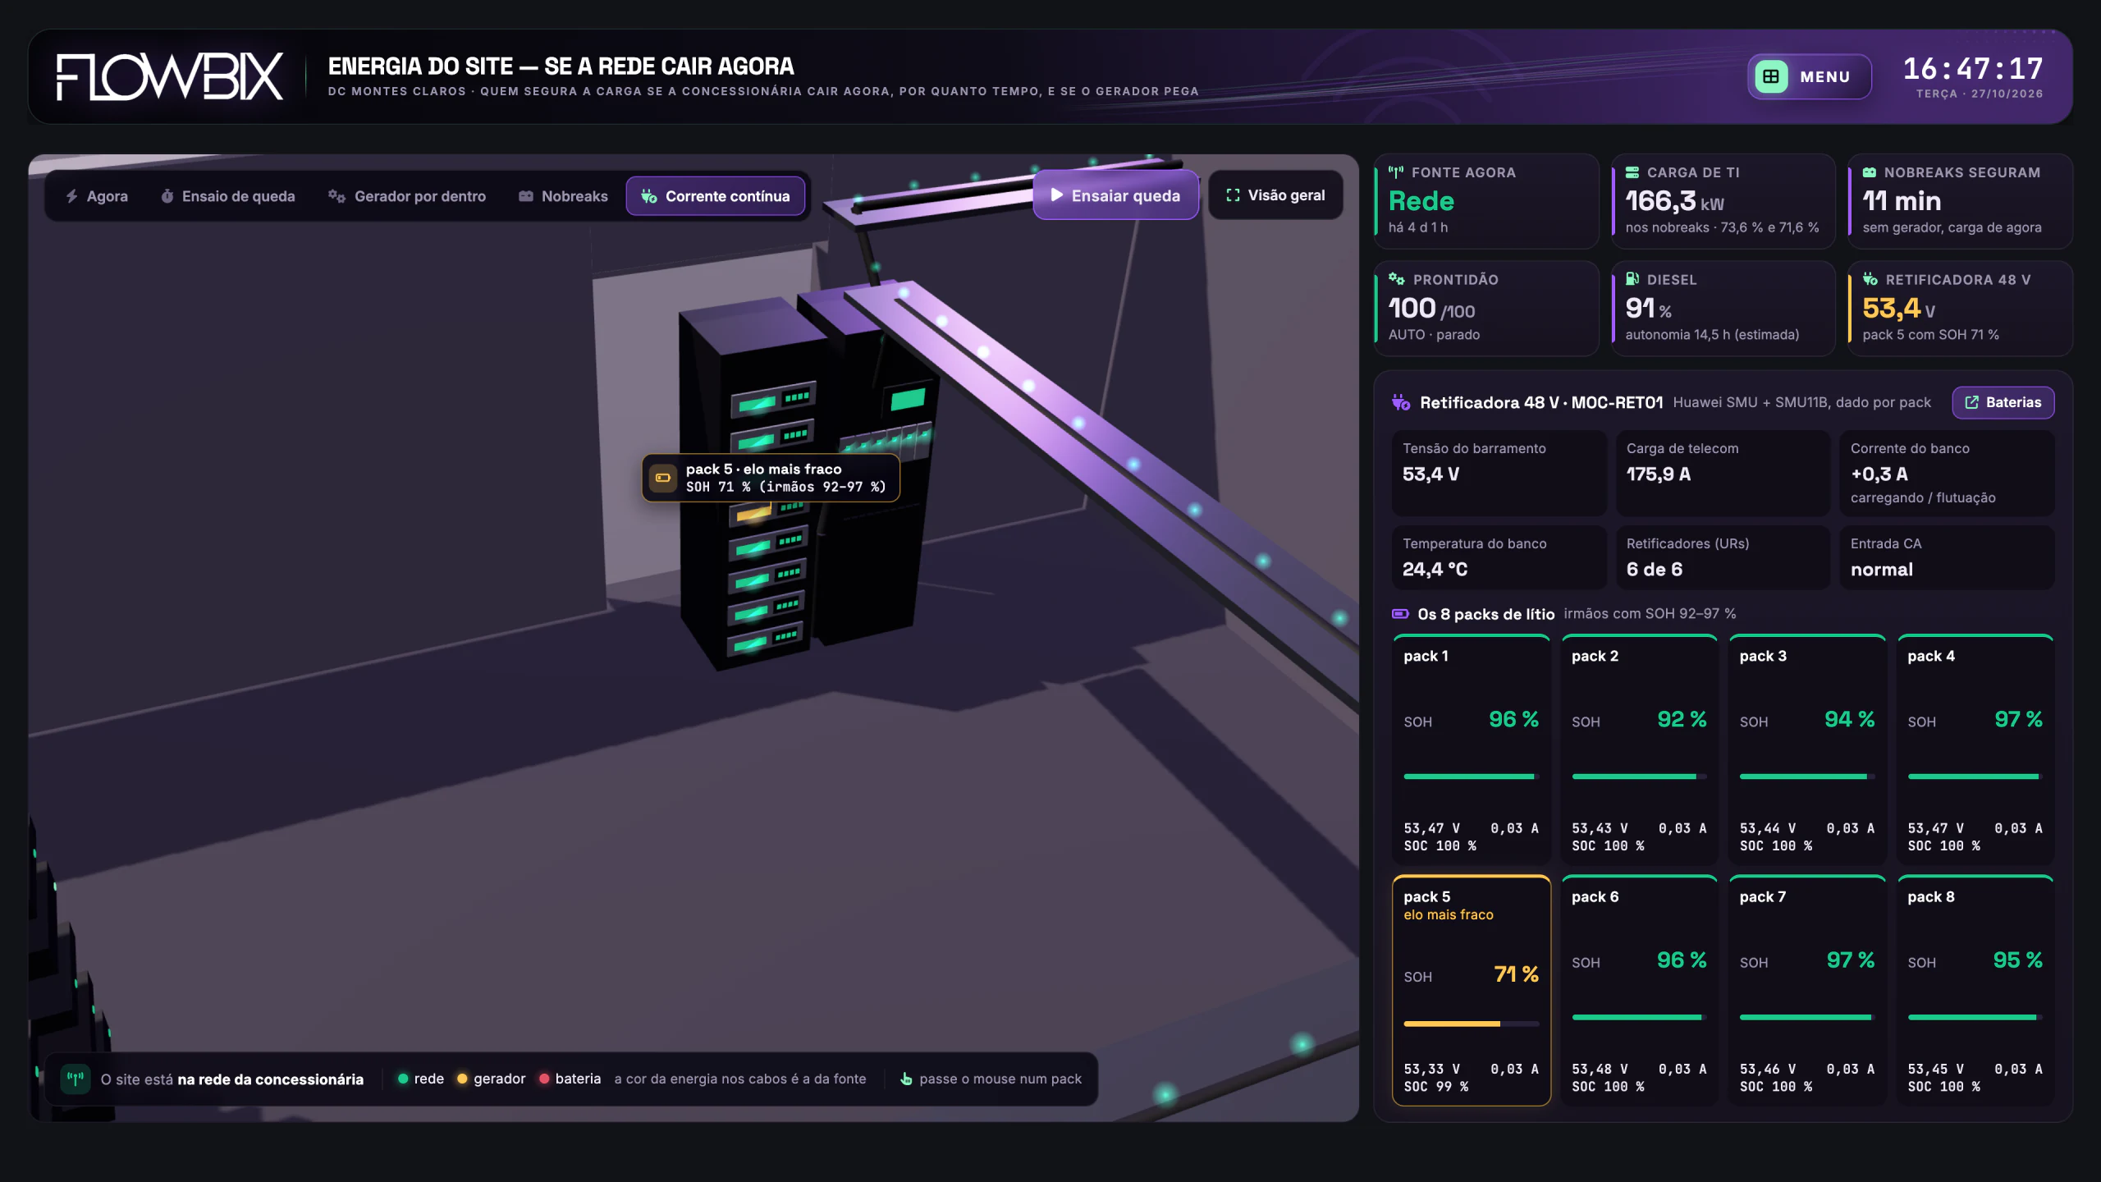Click the pack 2 SOH progress bar
The height and width of the screenshot is (1182, 2101).
1639,777
